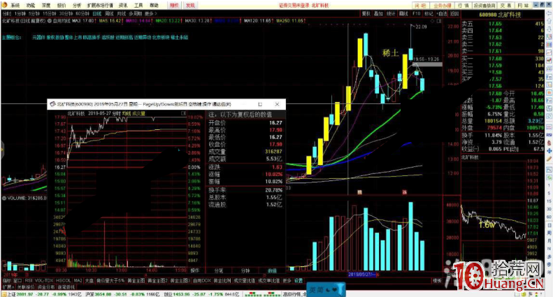
Task: Select the RSI indicator tab
Action: click(x=29, y=281)
